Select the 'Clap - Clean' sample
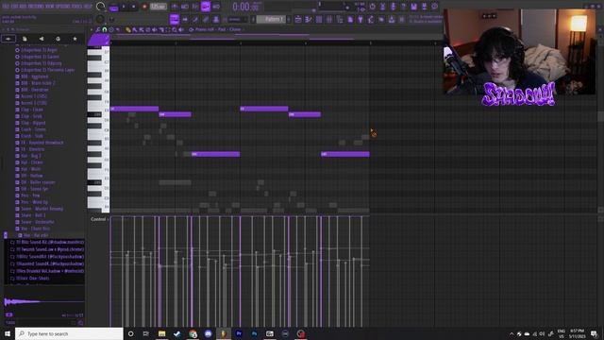This screenshot has height=340, width=604. 32,110
